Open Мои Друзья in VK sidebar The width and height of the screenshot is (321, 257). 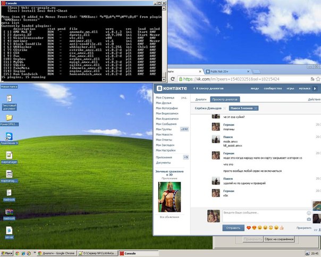pyautogui.click(x=164, y=103)
